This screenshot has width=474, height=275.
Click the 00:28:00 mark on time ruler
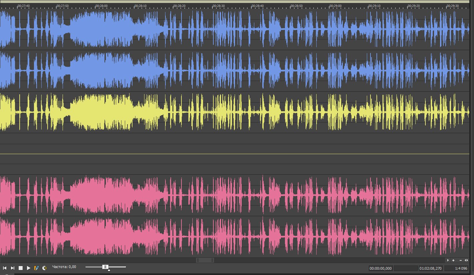click(101, 6)
